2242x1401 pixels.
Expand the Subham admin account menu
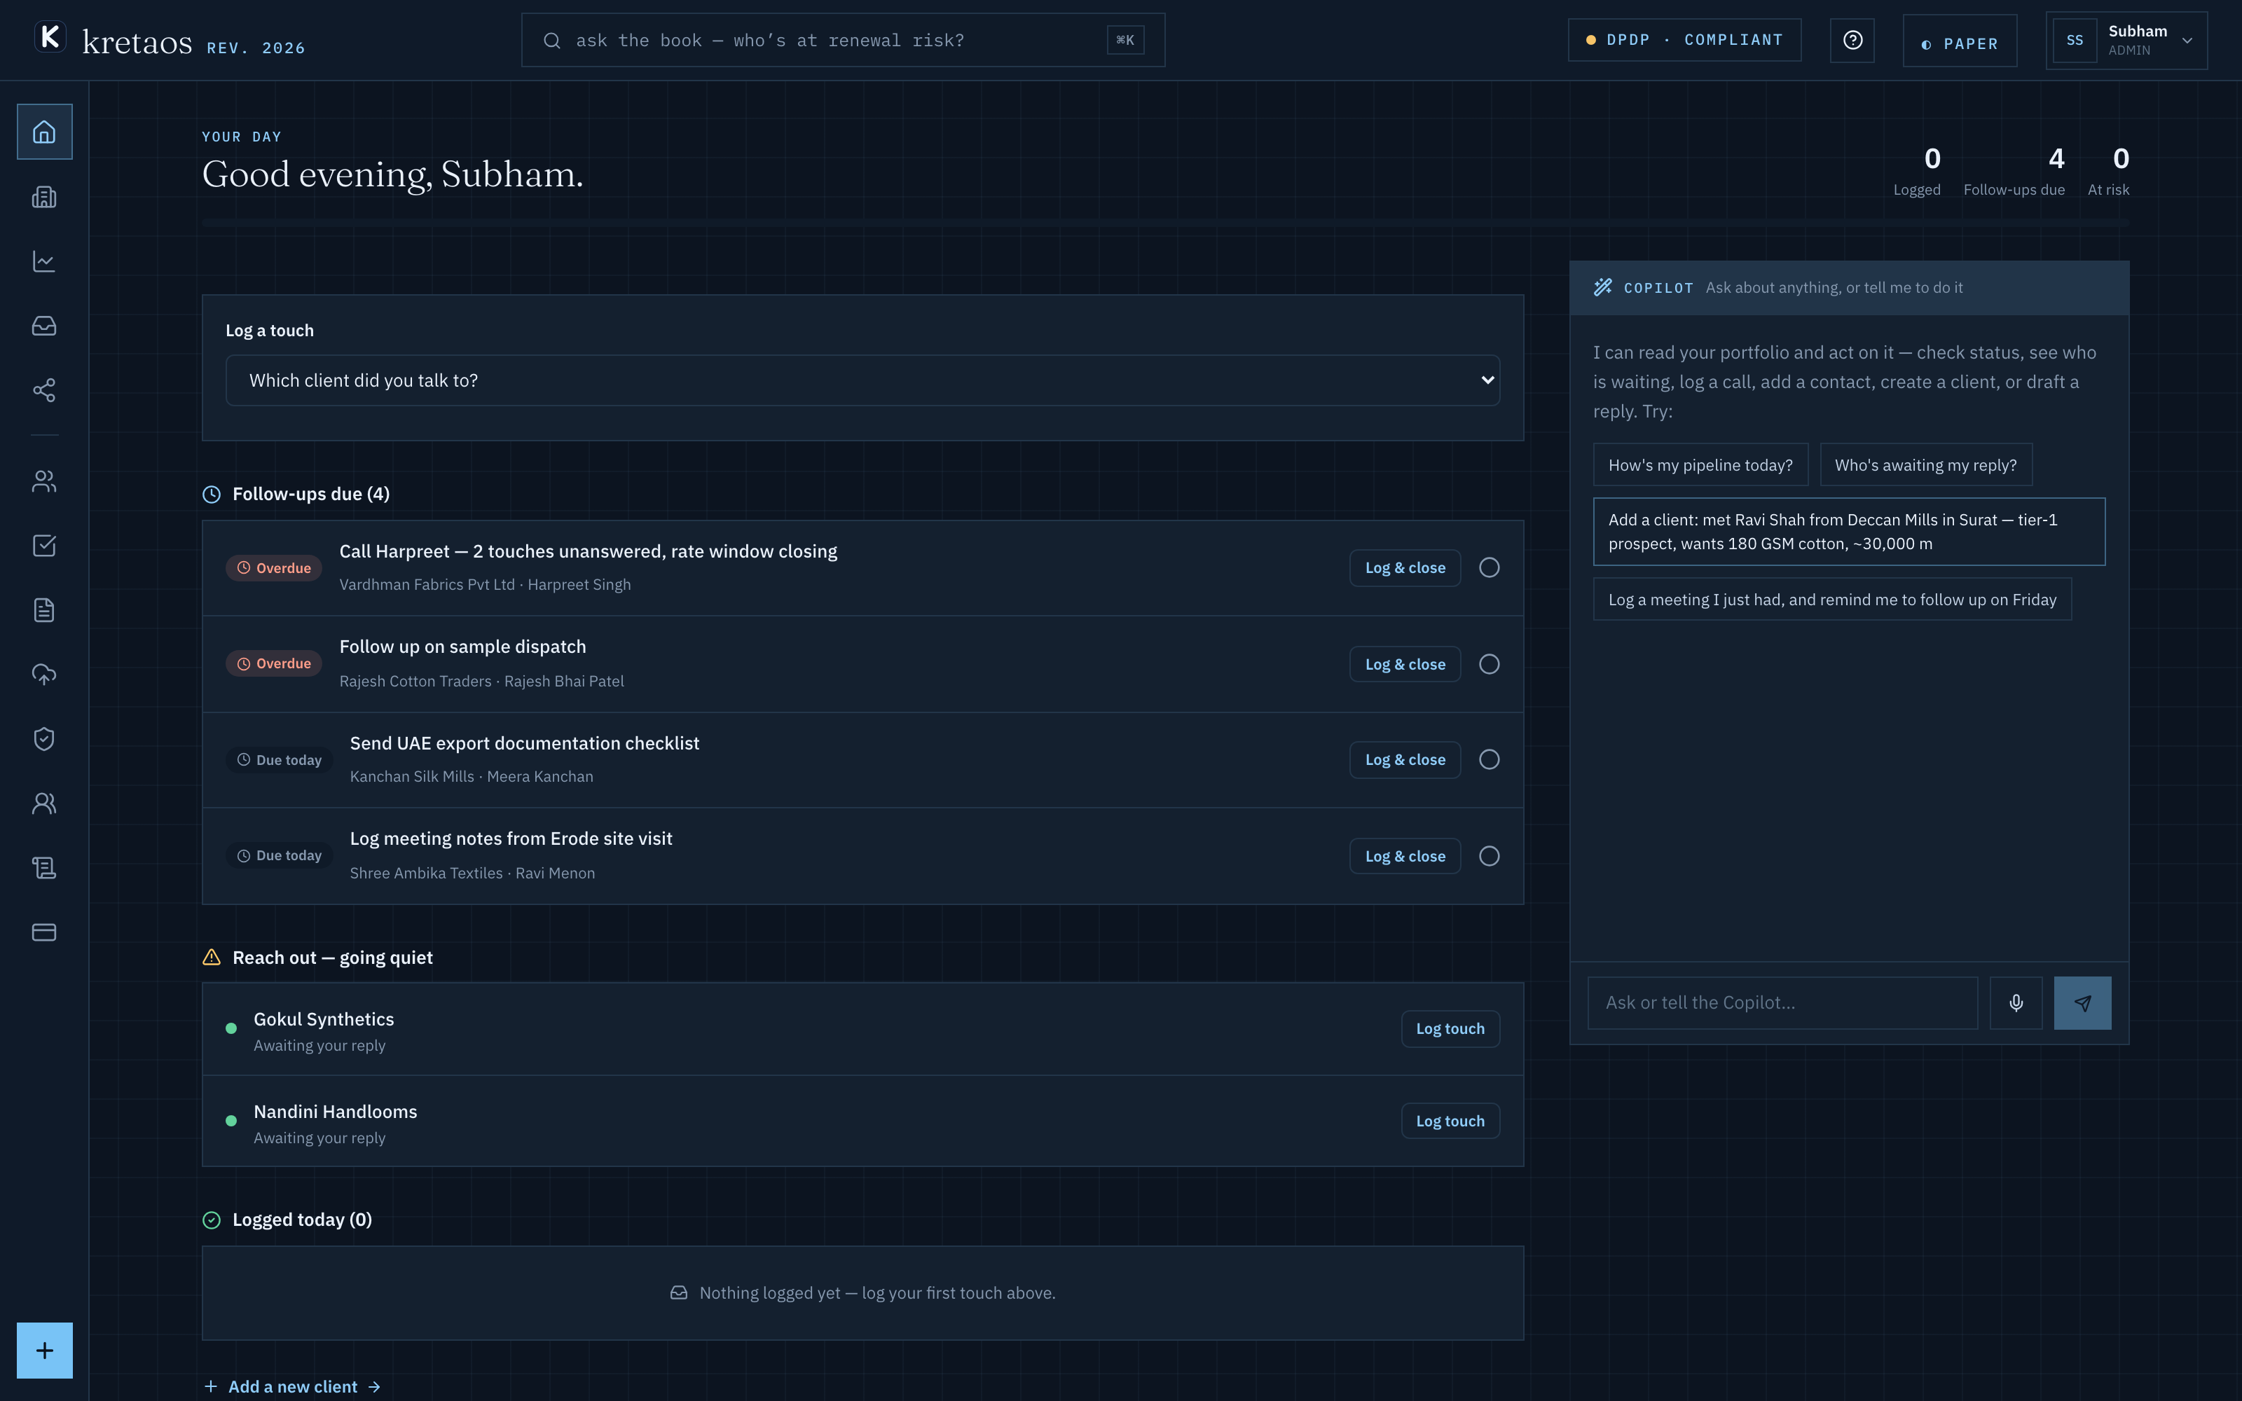(x=2126, y=40)
